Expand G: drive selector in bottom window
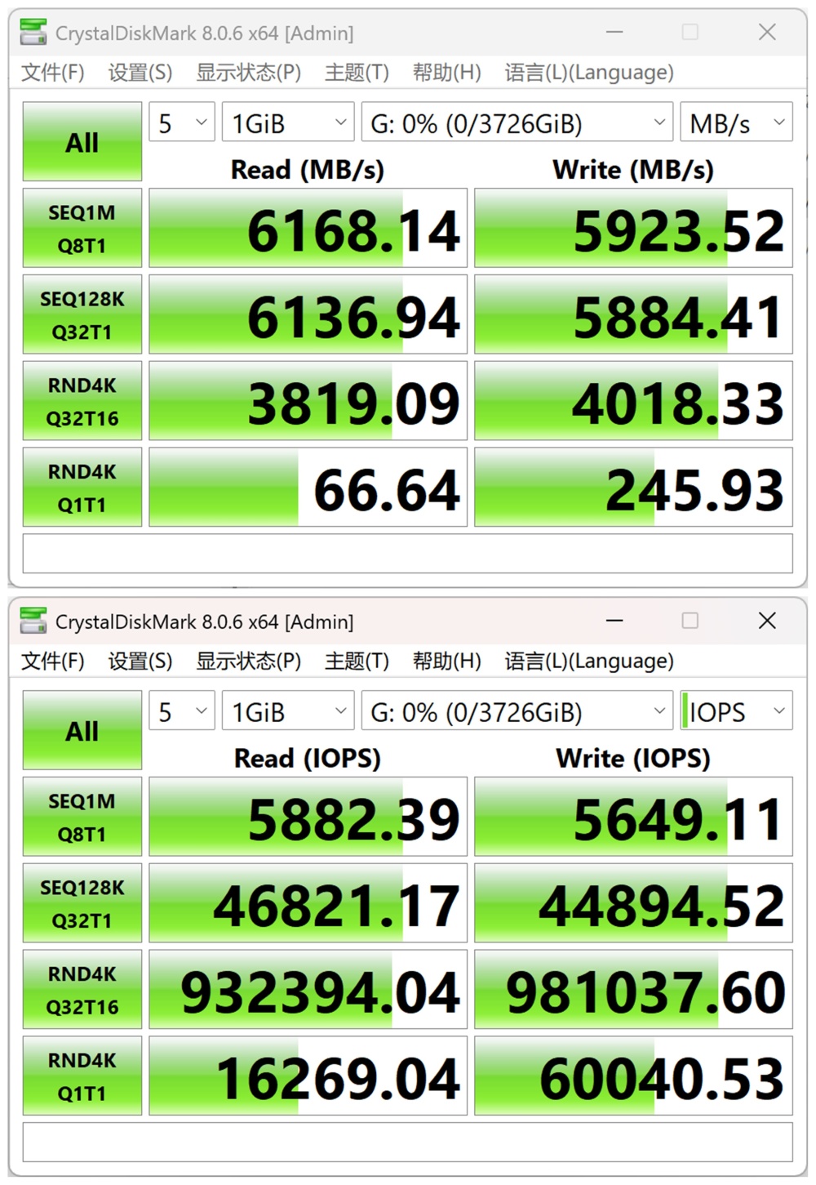 (517, 711)
